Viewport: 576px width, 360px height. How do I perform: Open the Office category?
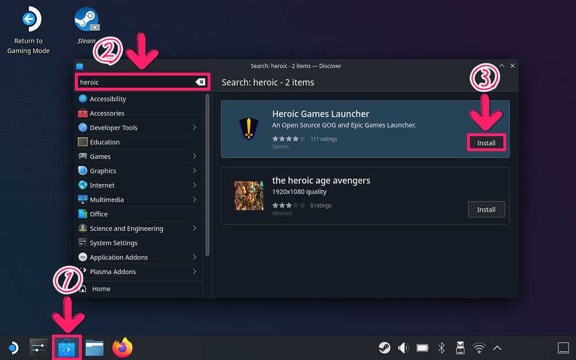[139, 213]
